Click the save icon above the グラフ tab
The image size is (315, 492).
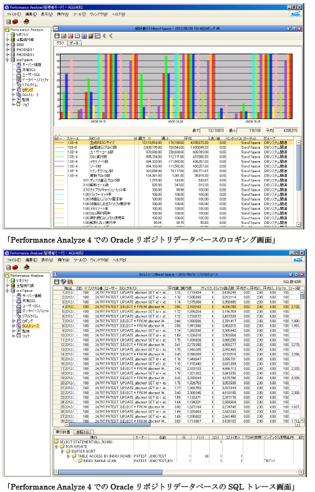click(x=57, y=36)
